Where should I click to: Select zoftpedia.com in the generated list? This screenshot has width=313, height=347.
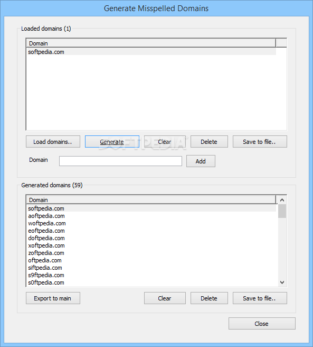pos(151,253)
